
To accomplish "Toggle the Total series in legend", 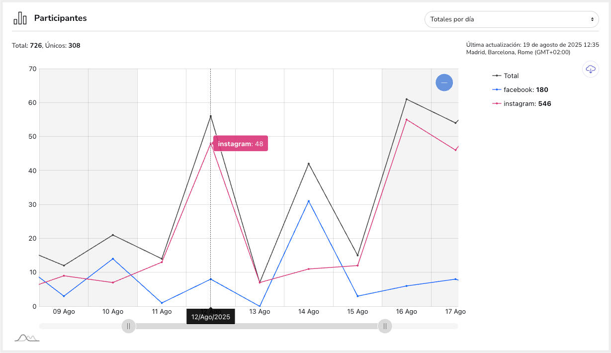I will click(511, 76).
